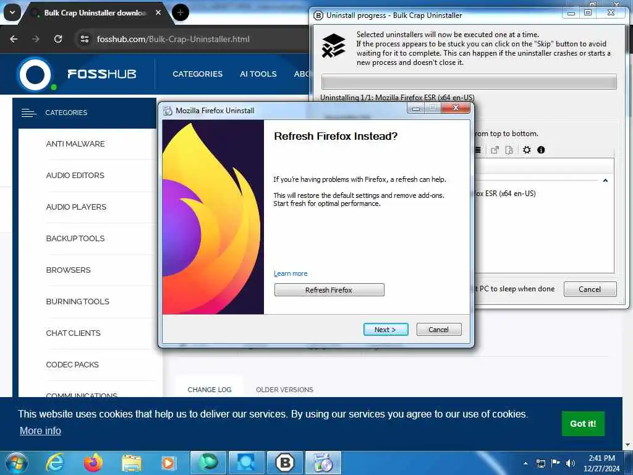The height and width of the screenshot is (475, 633).
Task: Click the document icon in Uninstall progress toolbar
Action: [x=509, y=150]
